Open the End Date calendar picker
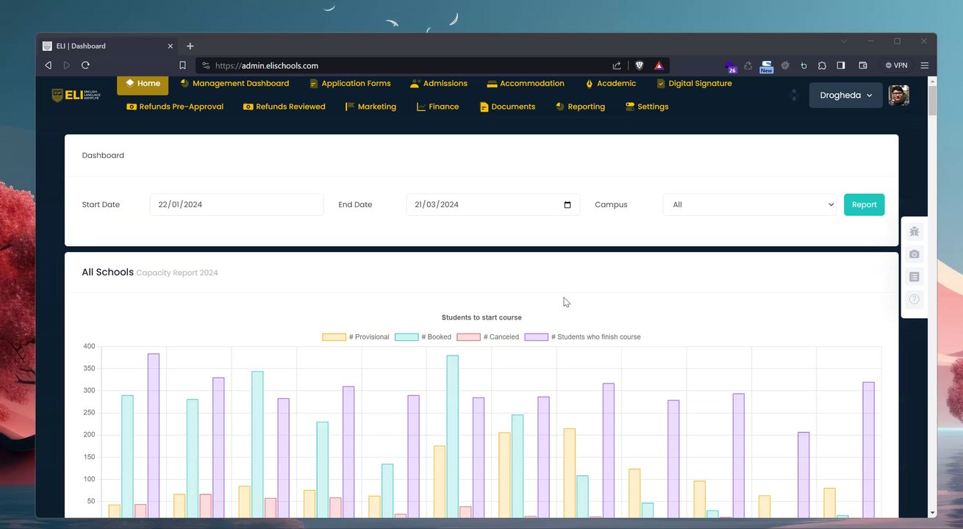The image size is (963, 529). (567, 205)
